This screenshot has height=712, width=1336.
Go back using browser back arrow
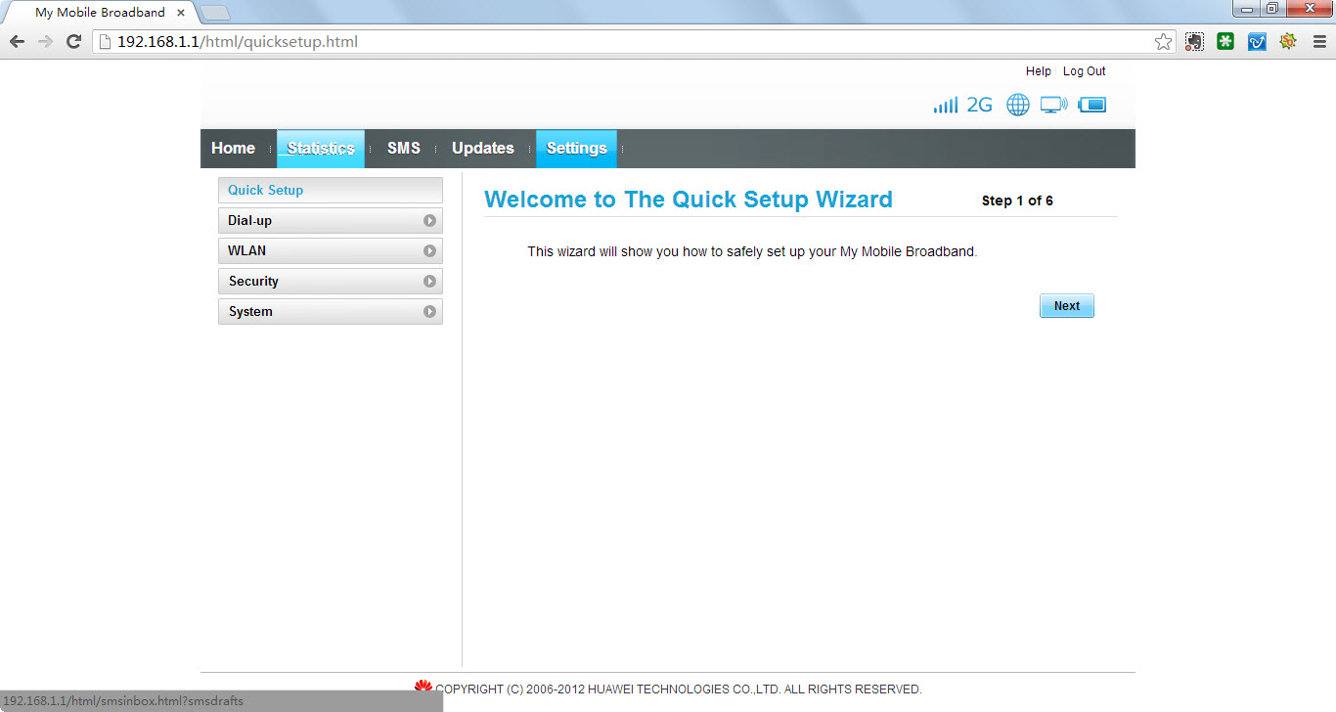coord(17,42)
